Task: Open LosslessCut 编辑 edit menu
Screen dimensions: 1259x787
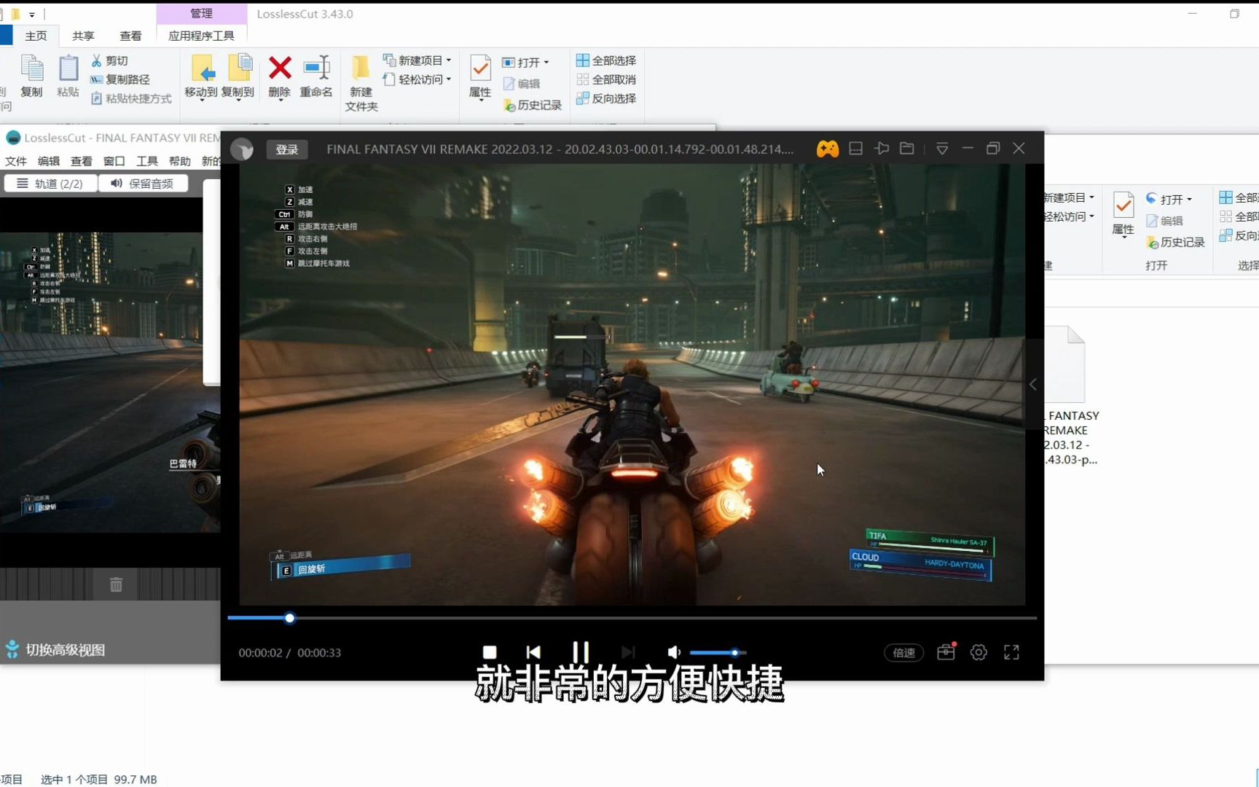Action: point(48,161)
